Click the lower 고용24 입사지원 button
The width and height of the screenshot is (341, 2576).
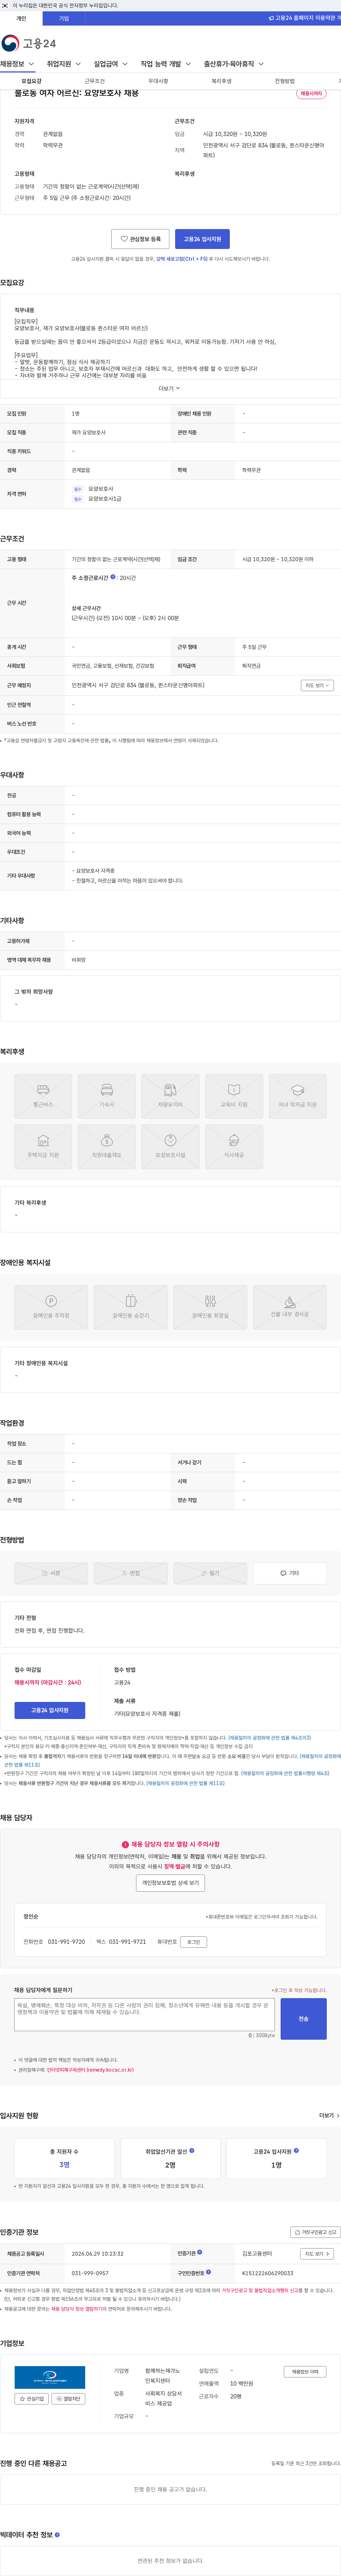(50, 1710)
